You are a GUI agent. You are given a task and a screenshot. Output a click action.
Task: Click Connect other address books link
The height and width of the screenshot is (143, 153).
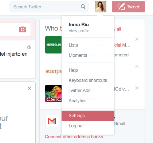click(x=74, y=137)
